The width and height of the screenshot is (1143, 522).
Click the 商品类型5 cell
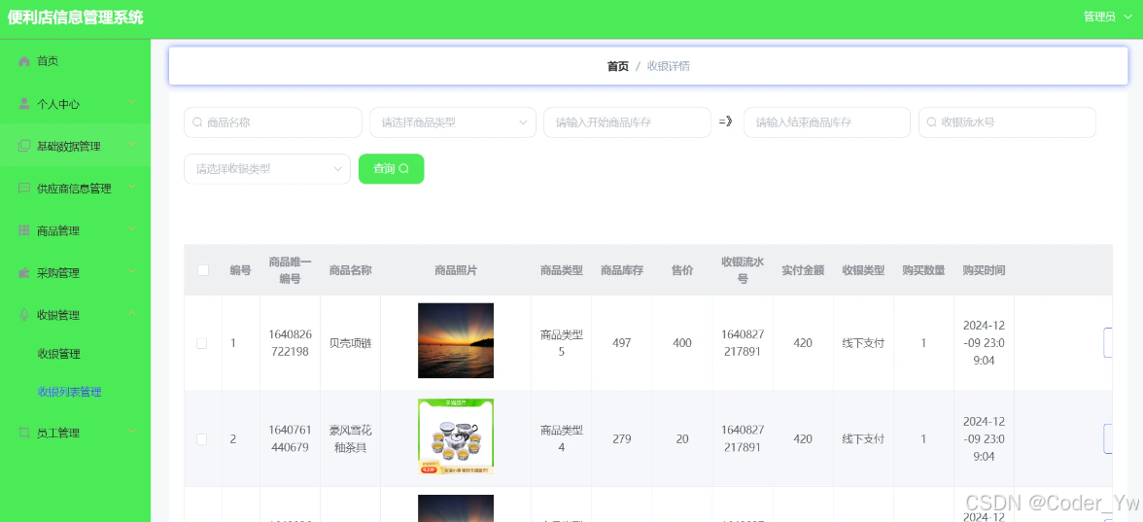(562, 342)
